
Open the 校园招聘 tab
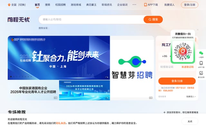pos(61,5)
